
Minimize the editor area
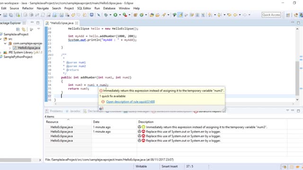[x=293, y=23]
